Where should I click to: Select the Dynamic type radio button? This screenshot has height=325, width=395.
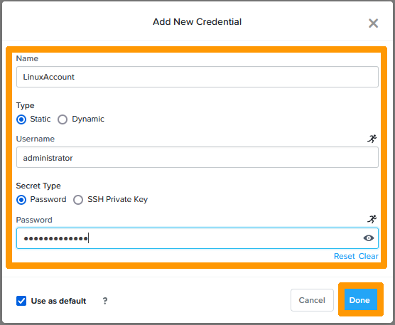pyautogui.click(x=63, y=119)
